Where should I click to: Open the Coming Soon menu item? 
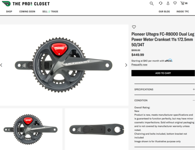tap(27, 12)
